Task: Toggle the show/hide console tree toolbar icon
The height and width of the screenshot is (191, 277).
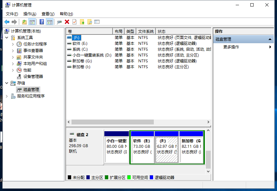Action: pyautogui.click(x=32, y=22)
